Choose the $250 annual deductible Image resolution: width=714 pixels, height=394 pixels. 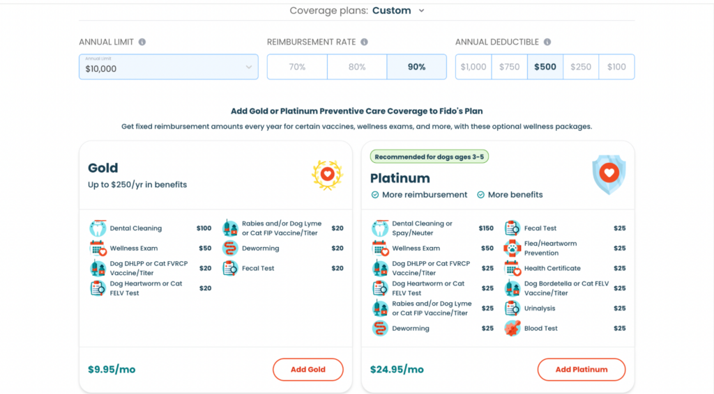click(x=581, y=67)
